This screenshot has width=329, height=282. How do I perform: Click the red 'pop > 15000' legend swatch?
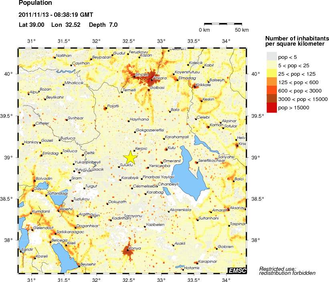tap(272, 108)
